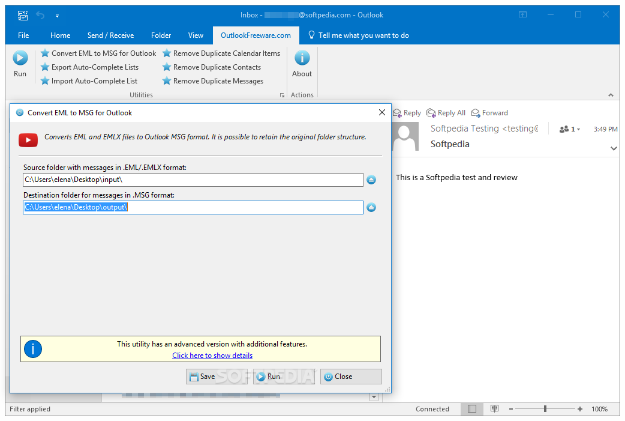The image size is (625, 421).
Task: Browse for destination folder icon
Action: (371, 208)
